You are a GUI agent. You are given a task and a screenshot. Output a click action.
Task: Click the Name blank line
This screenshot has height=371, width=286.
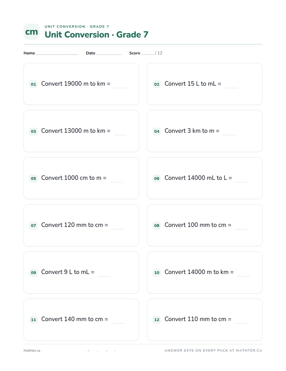(57, 54)
